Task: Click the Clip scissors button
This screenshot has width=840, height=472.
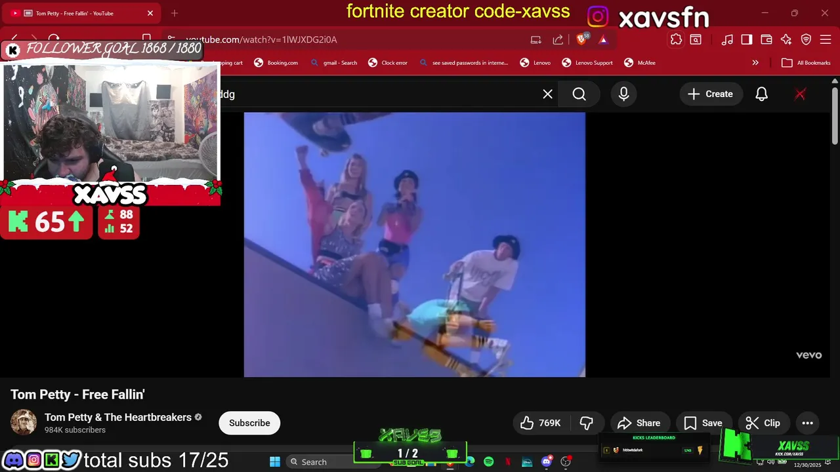Action: tap(763, 423)
